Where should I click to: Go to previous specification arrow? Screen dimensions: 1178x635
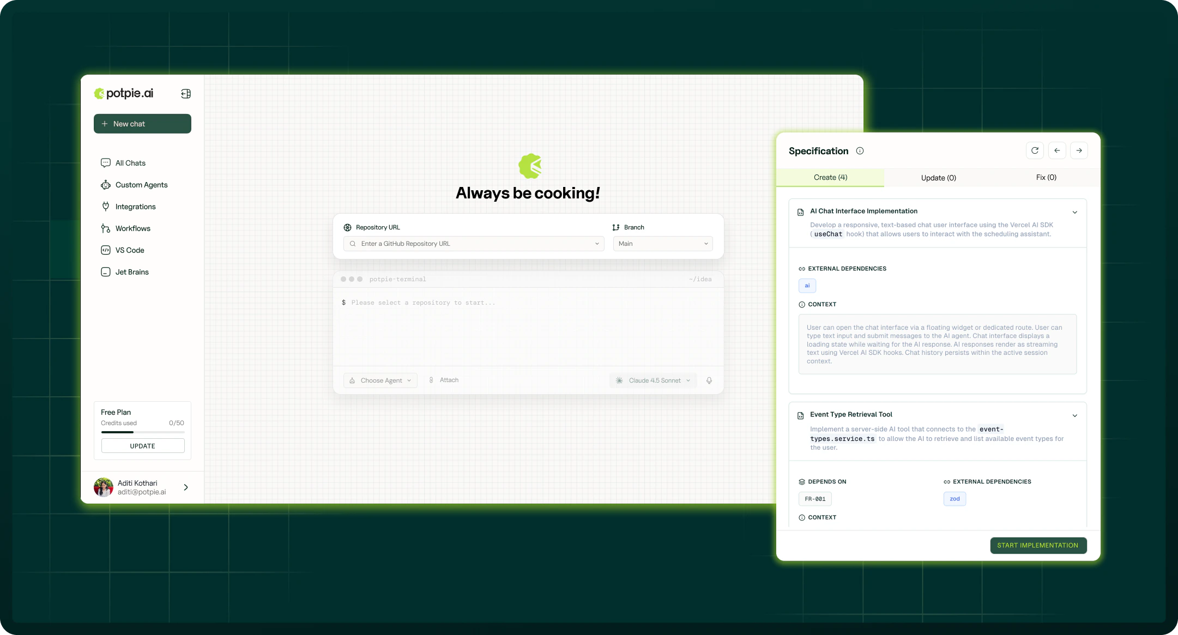(x=1057, y=150)
